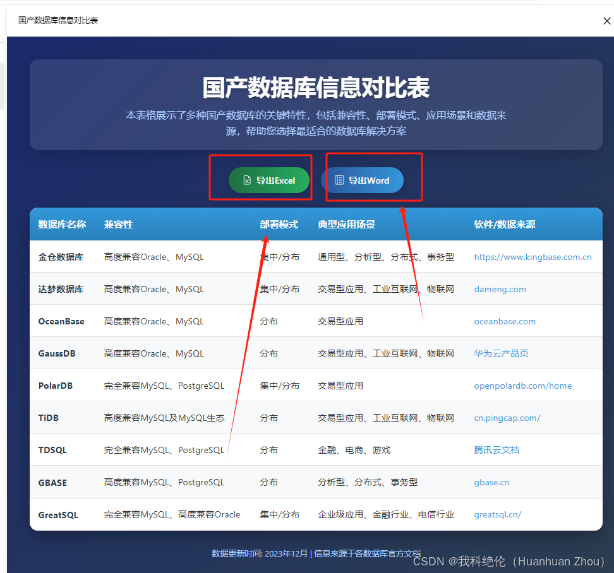614x573 pixels.
Task: Click the PolarDB row name
Action: pyautogui.click(x=55, y=386)
